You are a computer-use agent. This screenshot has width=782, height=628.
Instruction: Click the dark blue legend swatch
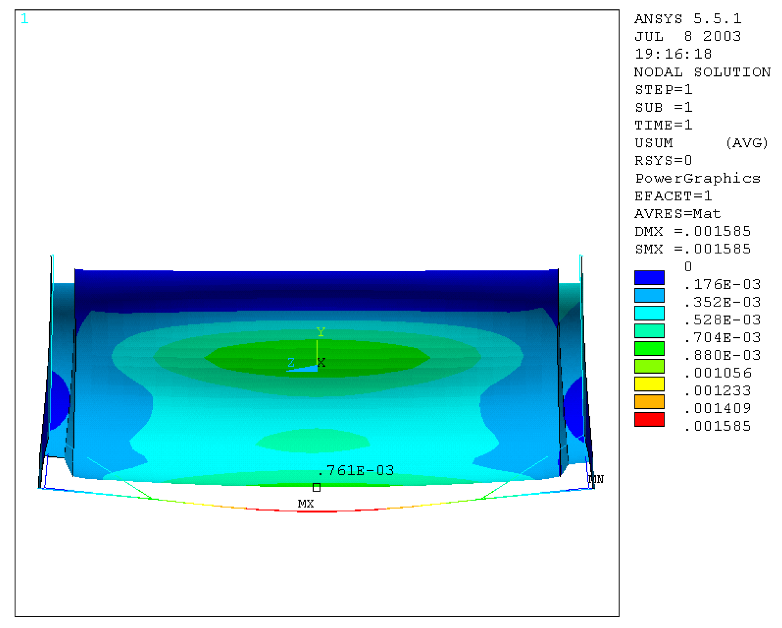coord(649,278)
